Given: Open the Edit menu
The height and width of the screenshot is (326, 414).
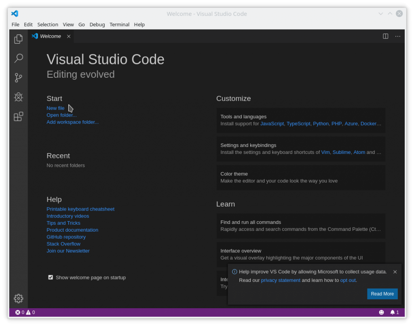Looking at the screenshot, I should pyautogui.click(x=28, y=24).
